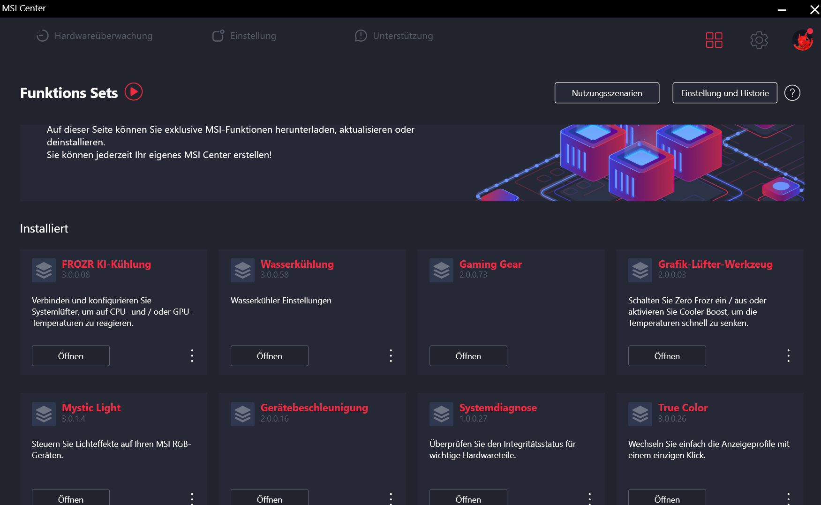Minimize the MSI Center window
This screenshot has height=505, width=821.
pyautogui.click(x=782, y=9)
